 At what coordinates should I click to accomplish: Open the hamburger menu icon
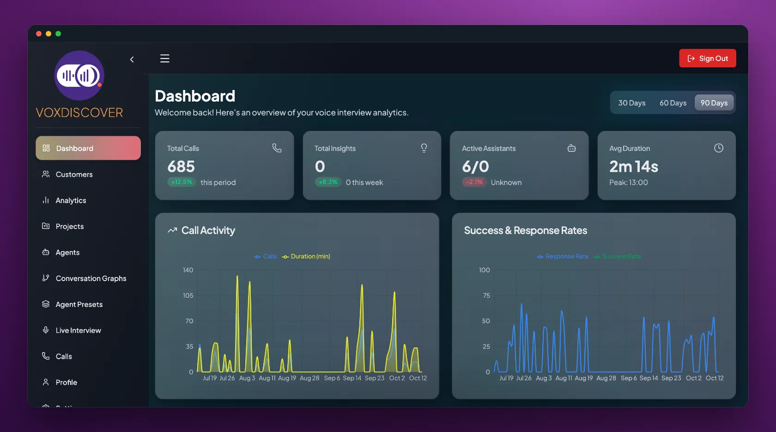coord(165,59)
